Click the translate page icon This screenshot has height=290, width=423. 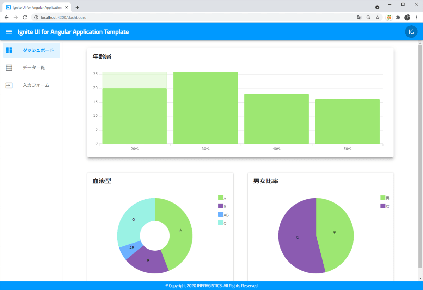pyautogui.click(x=359, y=17)
